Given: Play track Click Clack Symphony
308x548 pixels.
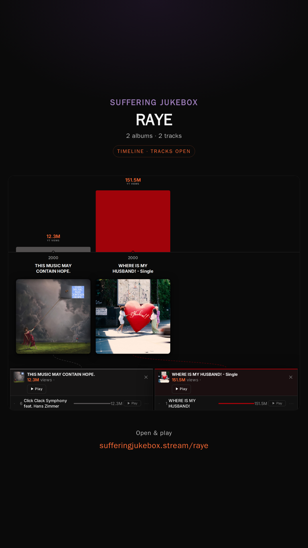Looking at the screenshot, I should click(x=132, y=403).
